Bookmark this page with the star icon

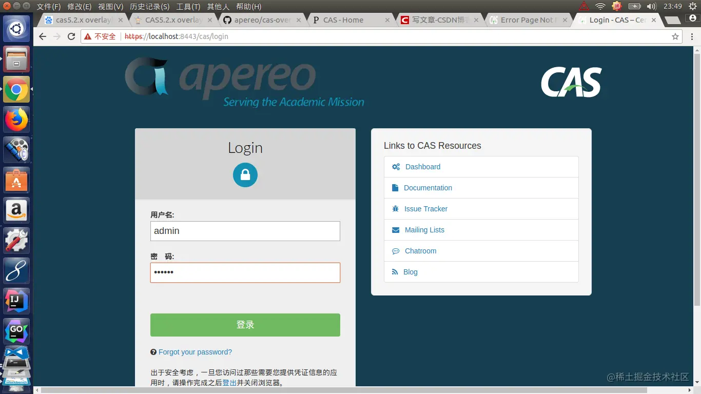[x=675, y=36]
